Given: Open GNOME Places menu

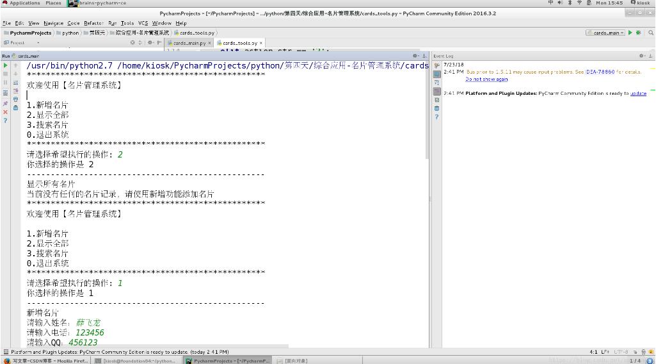Looking at the screenshot, I should click(x=53, y=3).
